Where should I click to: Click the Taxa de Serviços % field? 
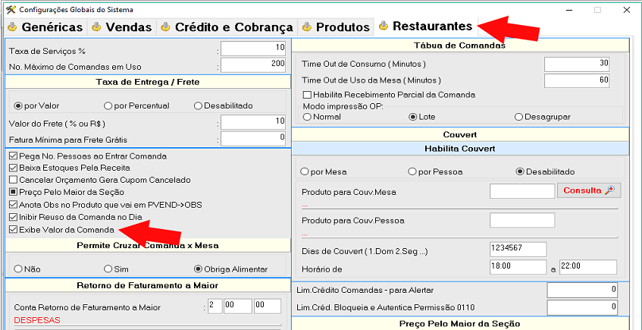point(254,49)
